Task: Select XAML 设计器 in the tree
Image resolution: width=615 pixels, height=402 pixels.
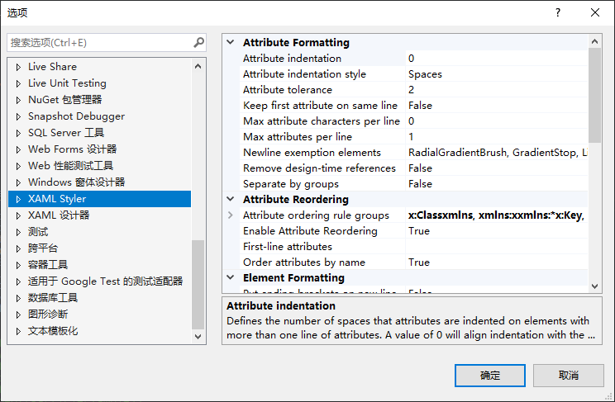Action: 59,215
